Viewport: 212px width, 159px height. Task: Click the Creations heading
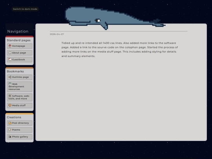click(x=14, y=117)
